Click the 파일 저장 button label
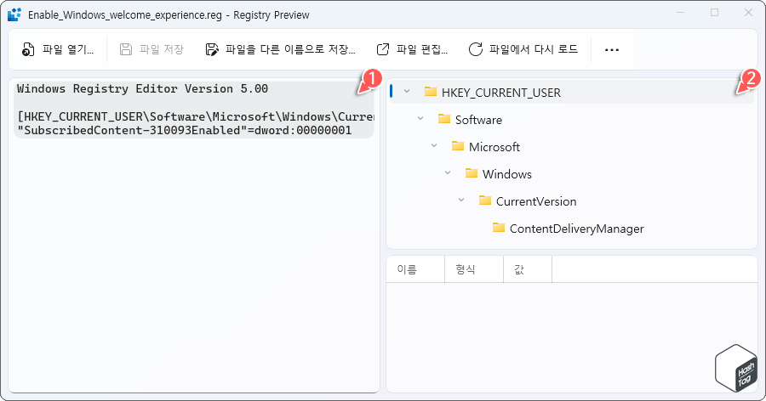The width and height of the screenshot is (766, 401). click(x=162, y=49)
